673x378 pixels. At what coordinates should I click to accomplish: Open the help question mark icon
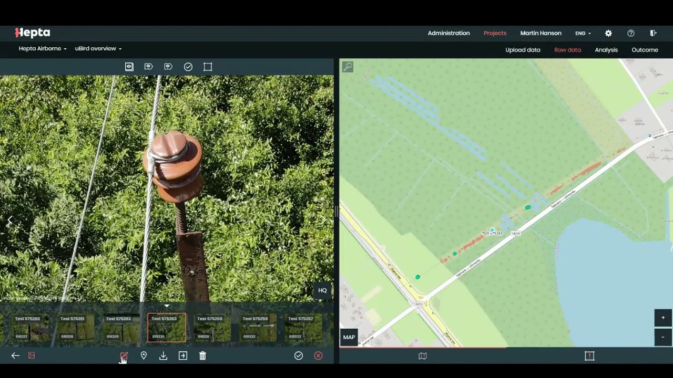(631, 33)
